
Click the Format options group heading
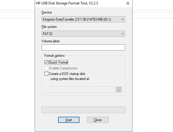point(55,56)
